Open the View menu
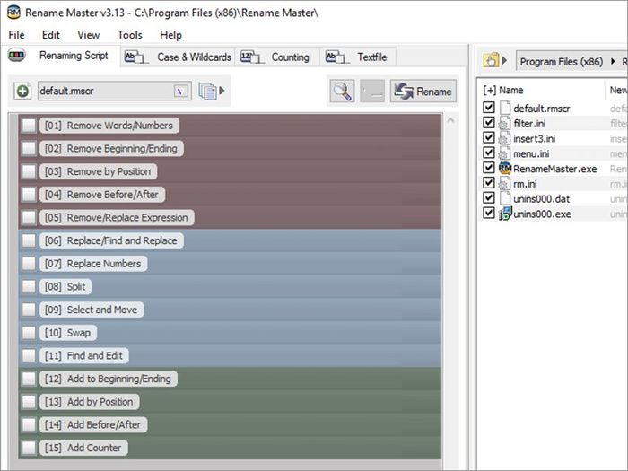This screenshot has width=628, height=471. tap(89, 35)
